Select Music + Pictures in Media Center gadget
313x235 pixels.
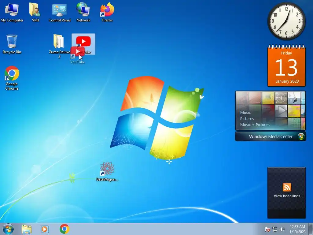(x=255, y=125)
